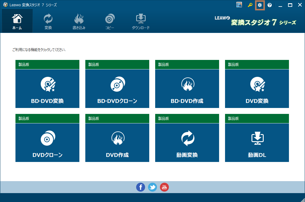305x202 pixels.
Task: Choose the DVDクローン tile
Action: coord(47,142)
